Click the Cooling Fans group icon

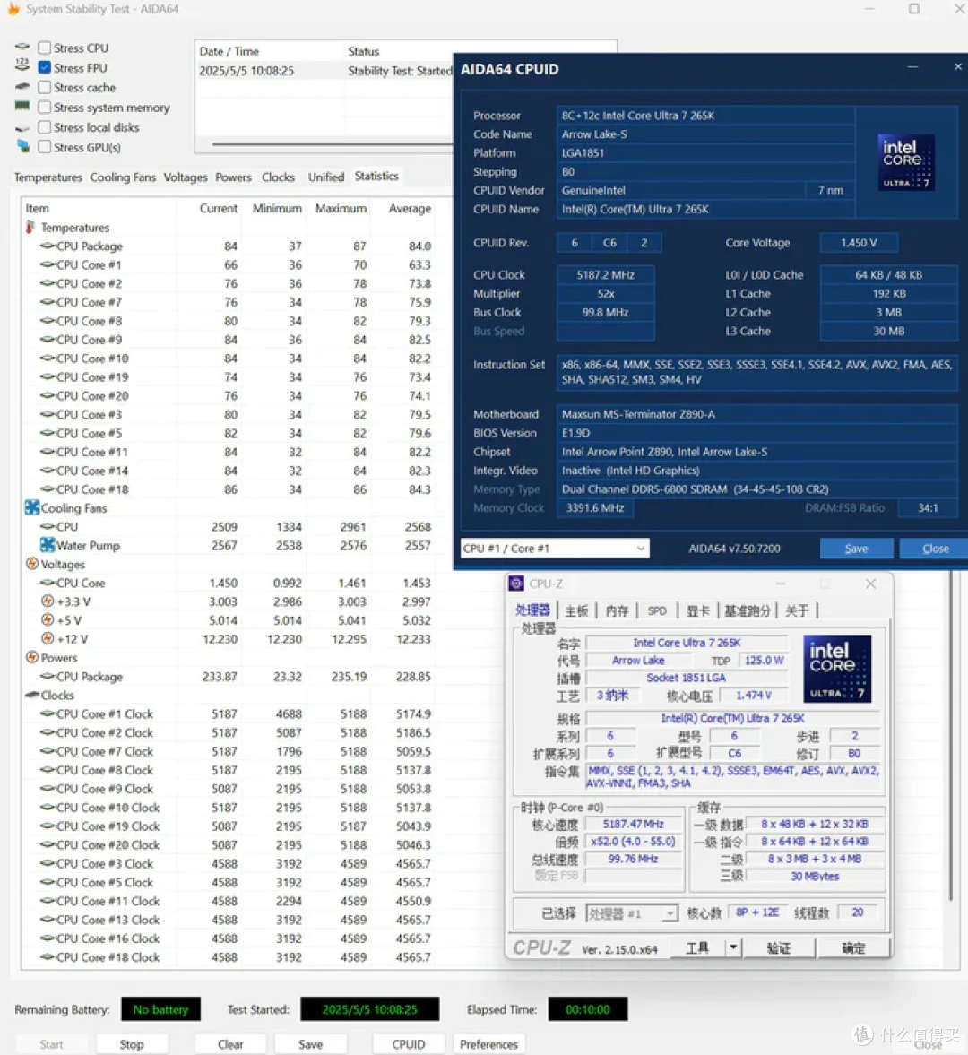tap(31, 507)
